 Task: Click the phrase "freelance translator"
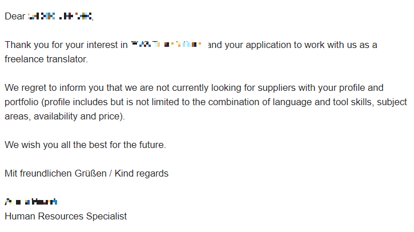46,59
